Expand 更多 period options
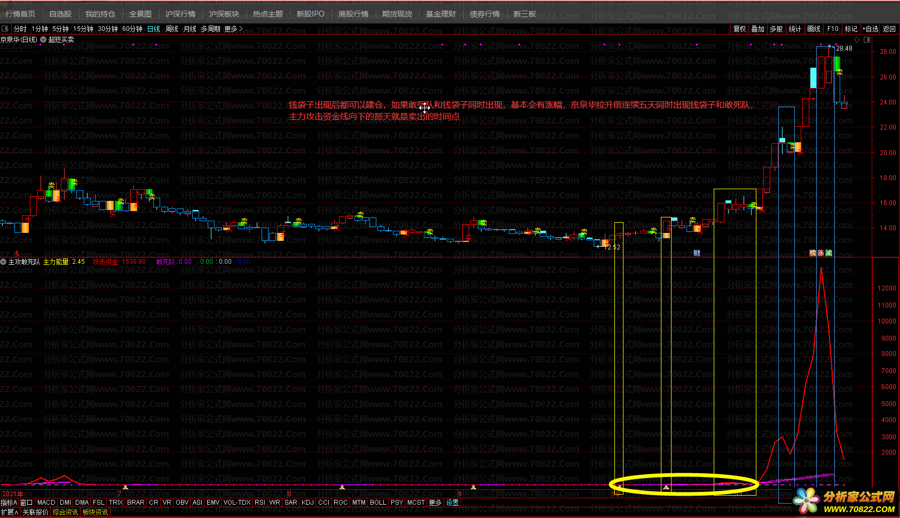 tap(233, 29)
